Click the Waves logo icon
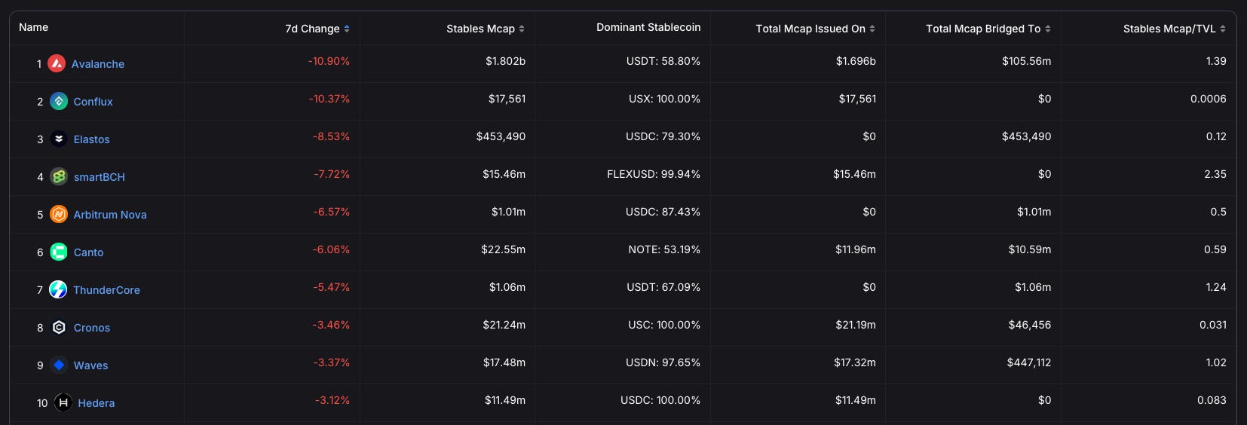The height and width of the screenshot is (425, 1247). coord(59,365)
